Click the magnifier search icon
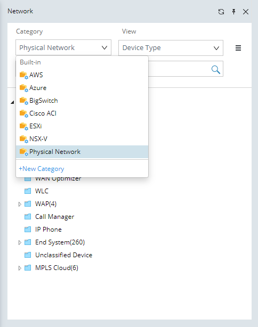The width and height of the screenshot is (258, 327). pos(216,70)
